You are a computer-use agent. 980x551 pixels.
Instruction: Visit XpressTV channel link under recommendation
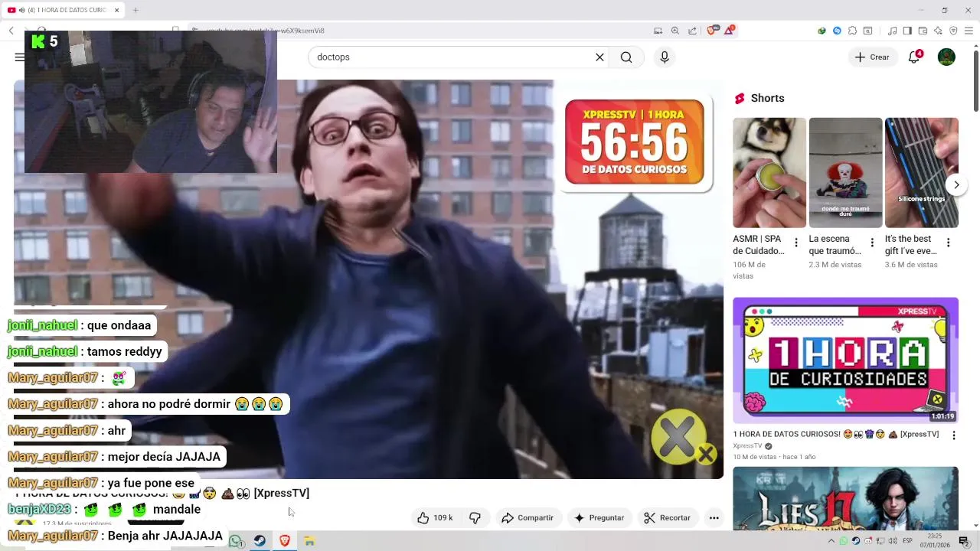pyautogui.click(x=747, y=446)
